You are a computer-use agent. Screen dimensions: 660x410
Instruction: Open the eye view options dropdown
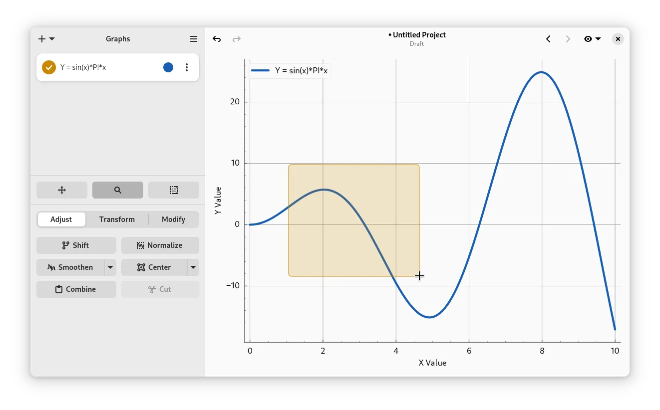pyautogui.click(x=592, y=39)
